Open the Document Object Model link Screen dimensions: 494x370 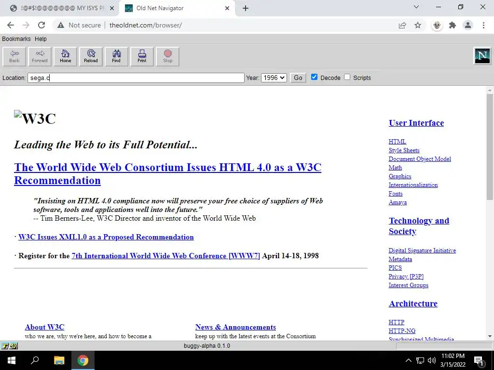click(420, 159)
